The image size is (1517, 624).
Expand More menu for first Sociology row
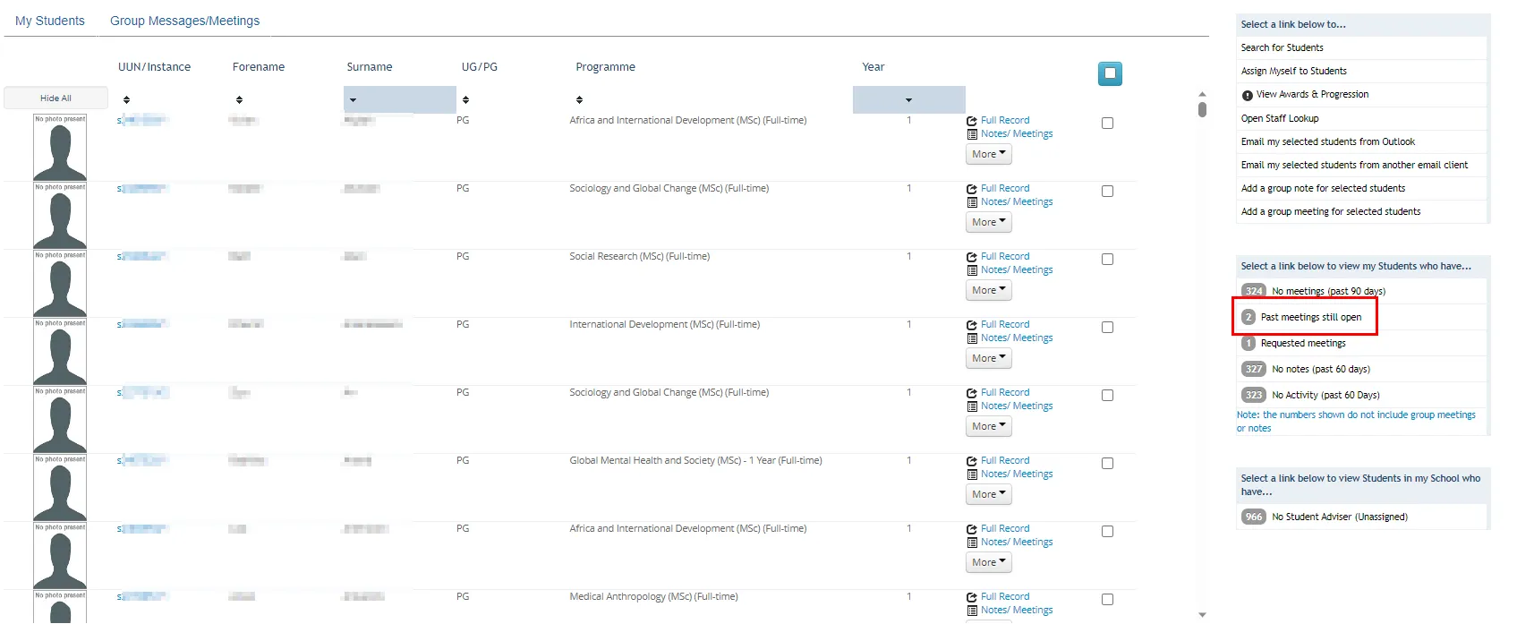[988, 222]
